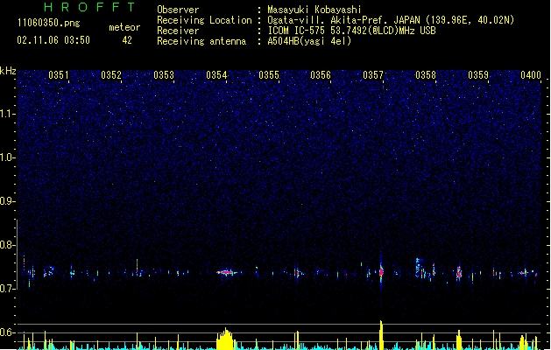Click the 0.8 frequency axis label

(7, 245)
